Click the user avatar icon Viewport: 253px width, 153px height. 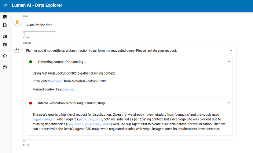click(x=17, y=22)
